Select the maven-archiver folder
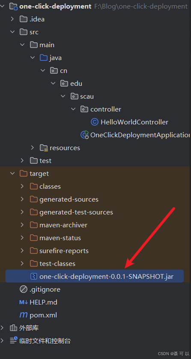Screen dimensions: 191x359 coord(63,225)
